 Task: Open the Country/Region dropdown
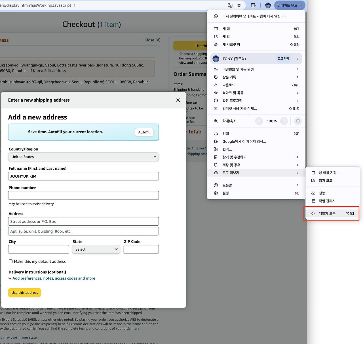(83, 157)
